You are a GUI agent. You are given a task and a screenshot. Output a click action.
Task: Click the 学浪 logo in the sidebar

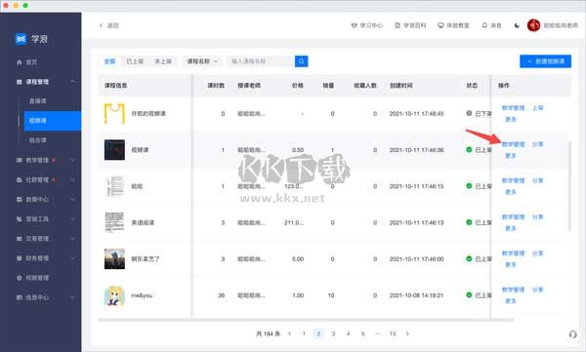tap(32, 39)
